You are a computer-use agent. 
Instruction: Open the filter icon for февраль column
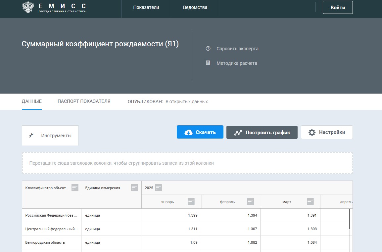click(x=251, y=202)
